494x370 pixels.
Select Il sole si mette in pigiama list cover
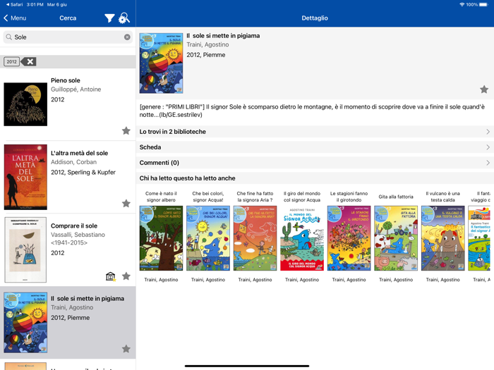tap(25, 323)
